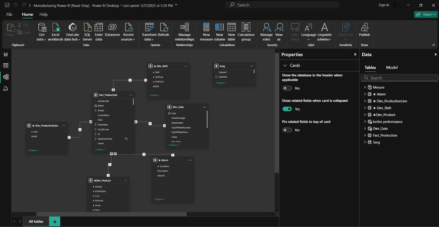Collapse the Dim_Shift table card
The width and height of the screenshot is (439, 227).
coord(155,95)
